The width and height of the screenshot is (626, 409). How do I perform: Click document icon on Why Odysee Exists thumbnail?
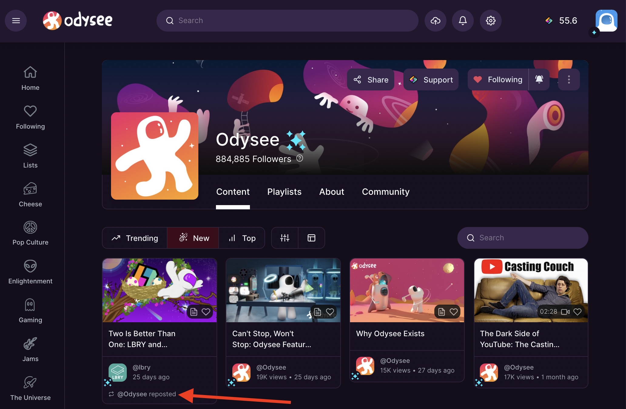coord(442,312)
